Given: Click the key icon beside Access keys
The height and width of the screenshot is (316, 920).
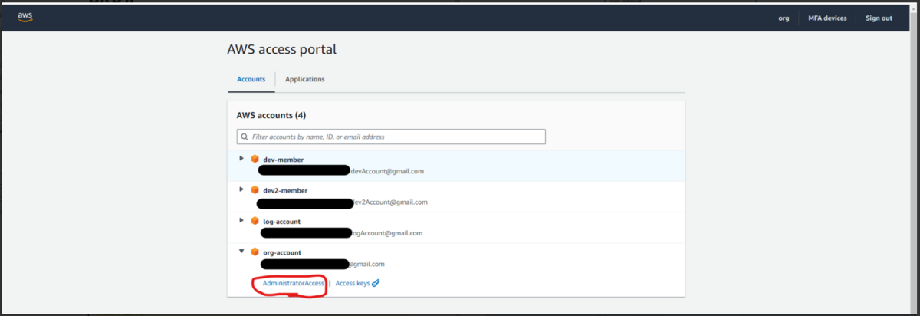Looking at the screenshot, I should click(x=376, y=283).
